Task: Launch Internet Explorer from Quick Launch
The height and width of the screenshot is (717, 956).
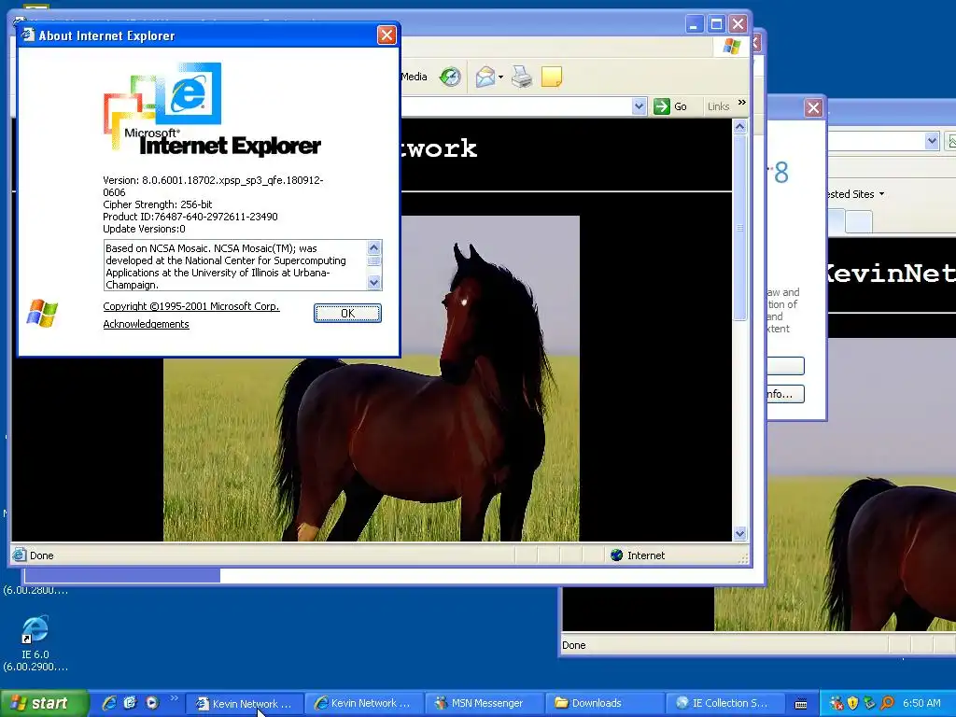Action: (108, 703)
